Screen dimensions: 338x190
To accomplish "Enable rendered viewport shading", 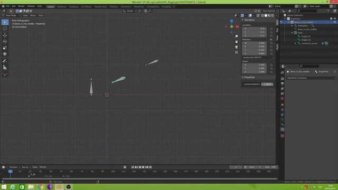I will pos(273,15).
